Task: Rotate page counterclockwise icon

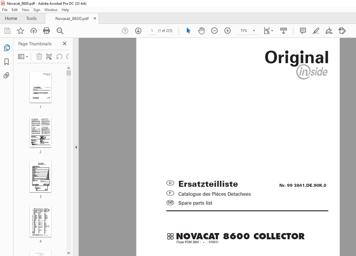Action: click(59, 56)
